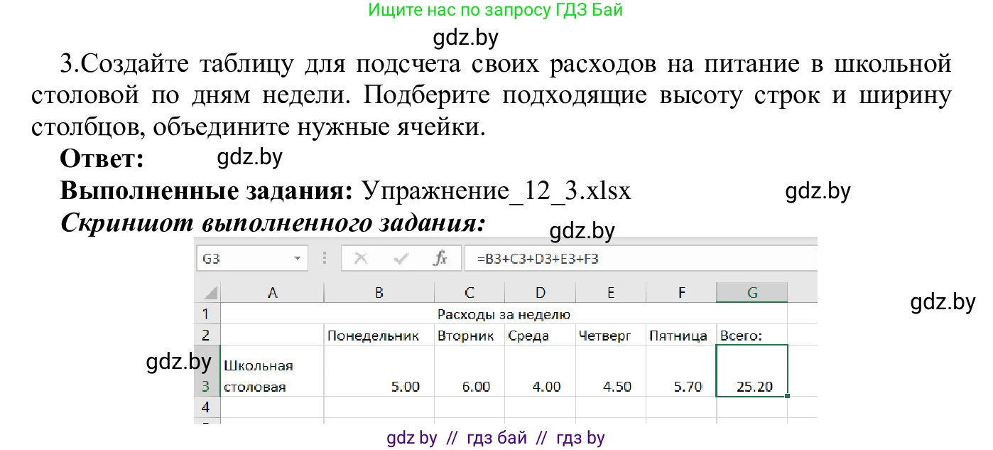
Task: Click the Insert Function (fx) icon
Action: tap(440, 258)
